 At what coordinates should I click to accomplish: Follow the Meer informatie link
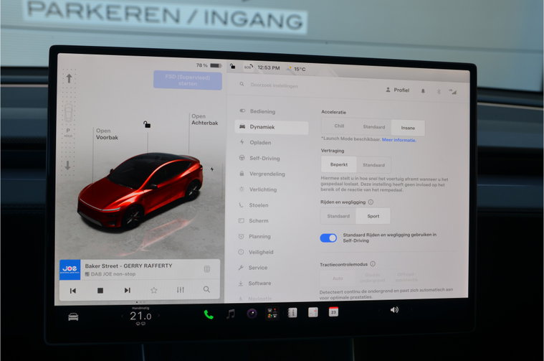click(399, 140)
